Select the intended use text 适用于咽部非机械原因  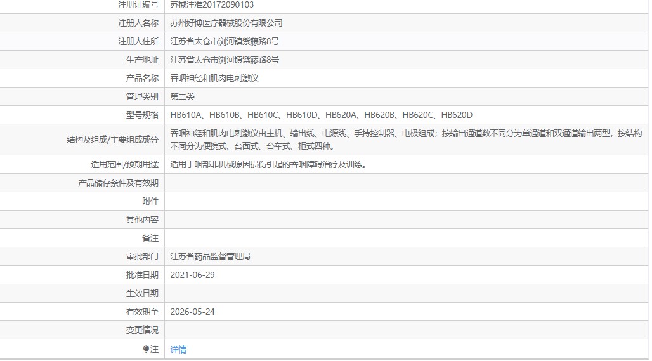pyautogui.click(x=269, y=165)
